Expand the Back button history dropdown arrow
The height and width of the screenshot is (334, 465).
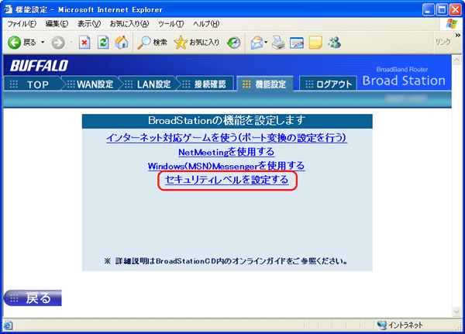coord(43,42)
